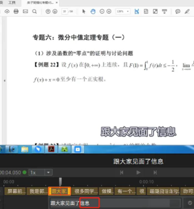
Task: Play the video preview
Action: [138, 173]
